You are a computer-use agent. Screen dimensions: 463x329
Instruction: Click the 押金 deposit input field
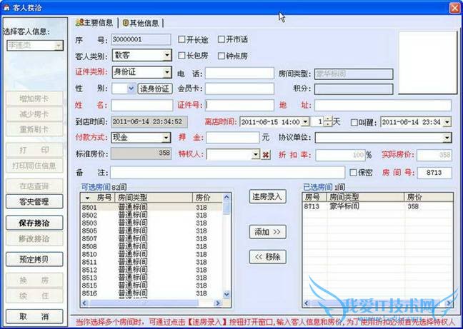point(233,138)
